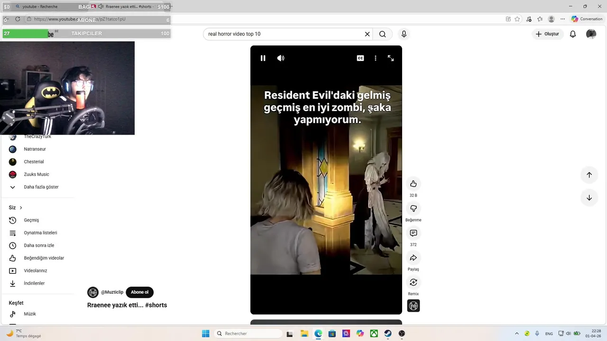This screenshot has height=341, width=607.
Task: Switch input language via ENG indicator
Action: click(x=549, y=333)
